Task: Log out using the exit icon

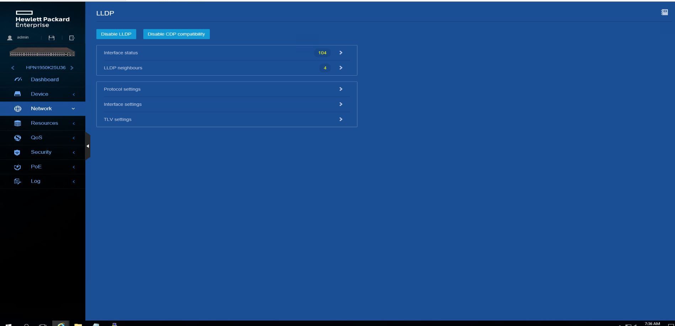Action: pyautogui.click(x=72, y=38)
